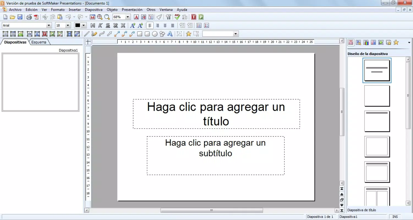Open the font size 18 dropdown

(68, 26)
